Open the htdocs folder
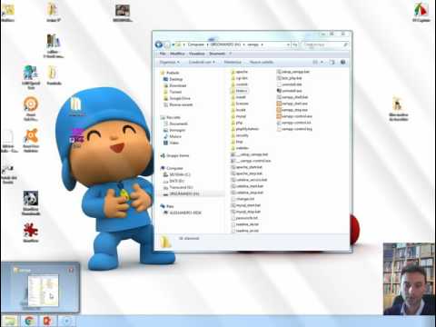 [x=239, y=91]
